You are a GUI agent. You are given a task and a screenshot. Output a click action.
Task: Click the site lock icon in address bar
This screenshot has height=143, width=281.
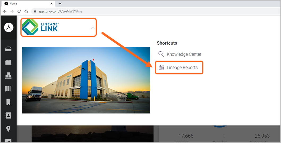[35, 11]
